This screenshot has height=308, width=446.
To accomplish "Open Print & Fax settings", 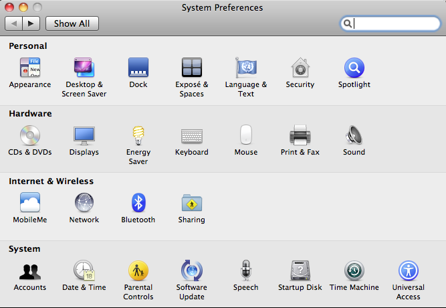I will (300, 136).
